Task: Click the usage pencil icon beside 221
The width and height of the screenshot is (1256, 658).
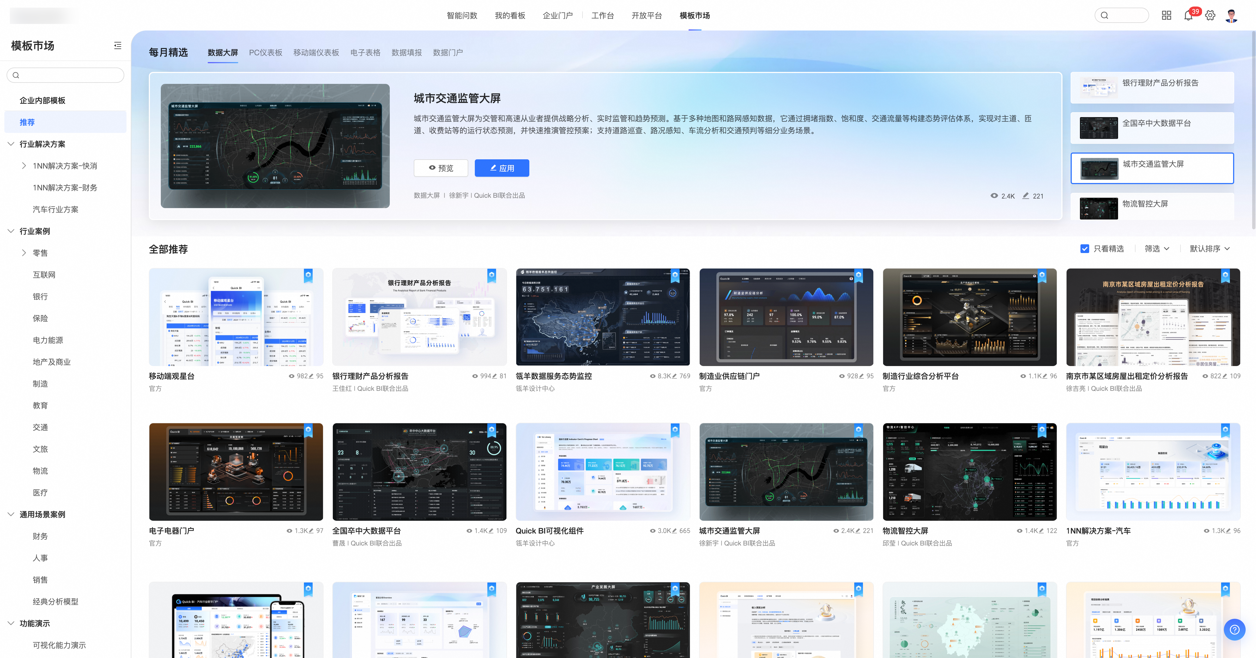Action: coord(1026,196)
